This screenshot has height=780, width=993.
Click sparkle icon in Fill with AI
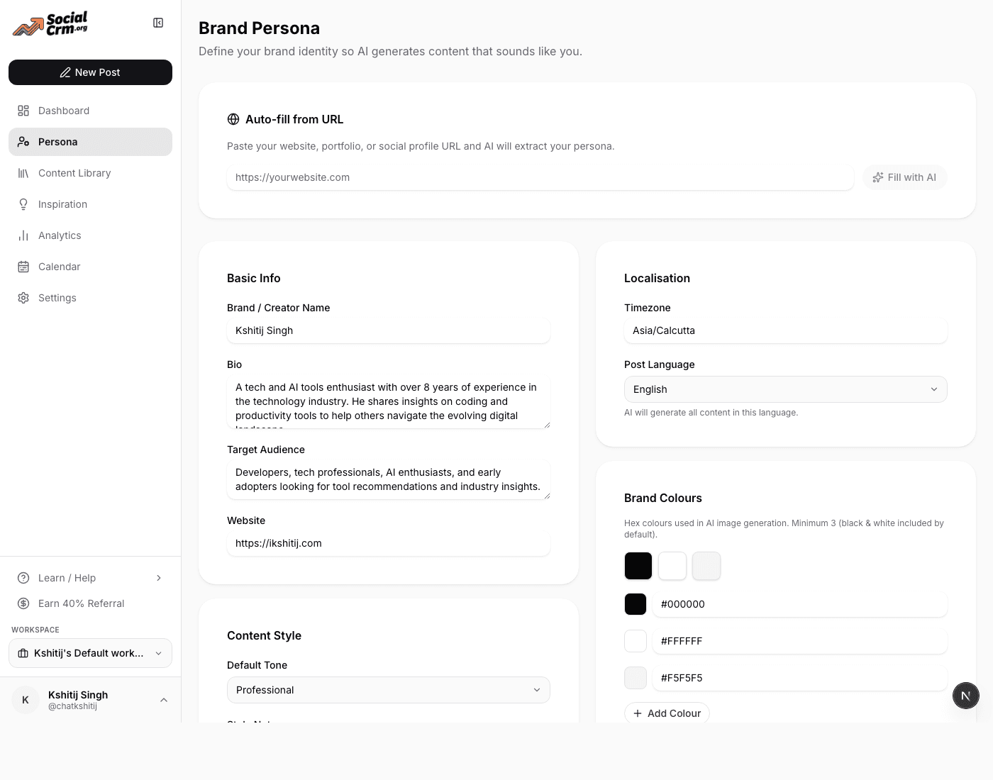[x=878, y=177]
